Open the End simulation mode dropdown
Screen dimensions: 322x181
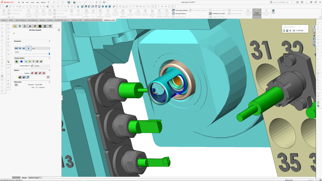pos(41,48)
